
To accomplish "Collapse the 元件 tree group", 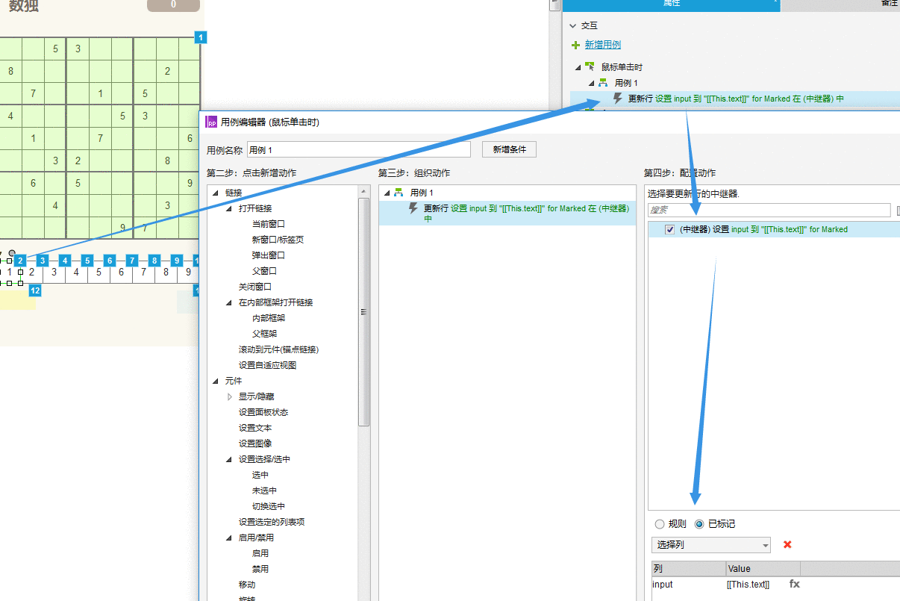I will click(216, 381).
